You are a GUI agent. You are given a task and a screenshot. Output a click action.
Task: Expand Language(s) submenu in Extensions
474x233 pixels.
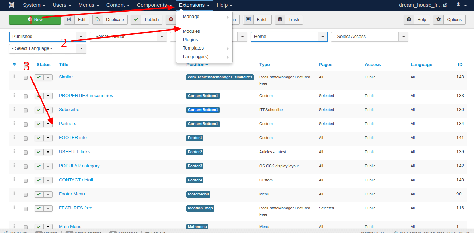click(x=204, y=57)
